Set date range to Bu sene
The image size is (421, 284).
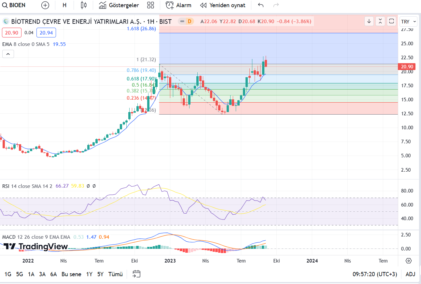click(71, 274)
